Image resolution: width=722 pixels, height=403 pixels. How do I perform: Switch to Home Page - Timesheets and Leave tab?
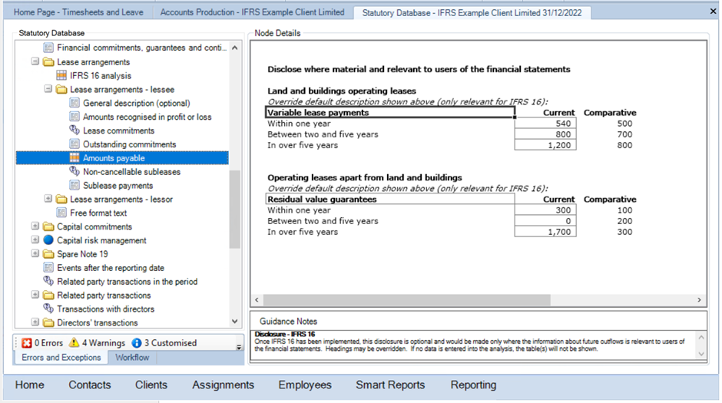78,12
